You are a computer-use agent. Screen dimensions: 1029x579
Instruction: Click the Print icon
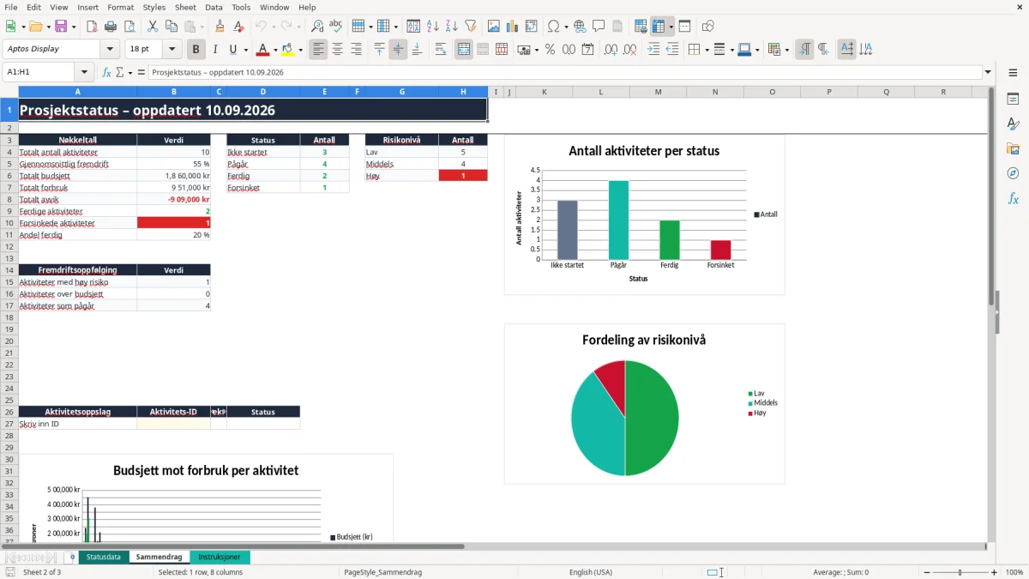pyautogui.click(x=111, y=27)
